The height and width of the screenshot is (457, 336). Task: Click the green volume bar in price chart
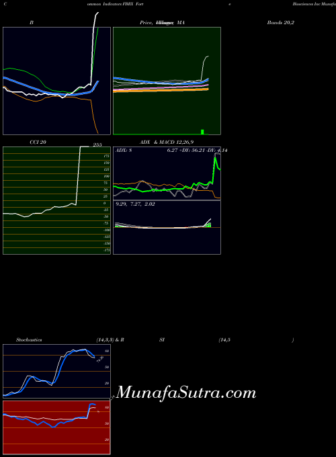(202, 132)
